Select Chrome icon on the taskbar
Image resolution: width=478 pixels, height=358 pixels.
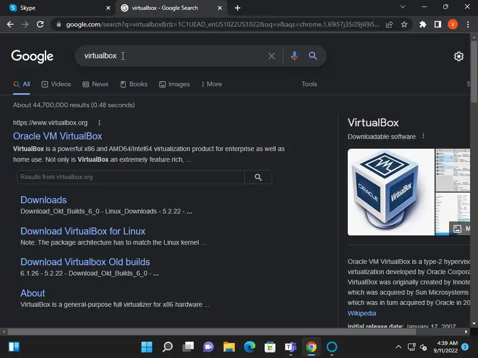point(311,347)
